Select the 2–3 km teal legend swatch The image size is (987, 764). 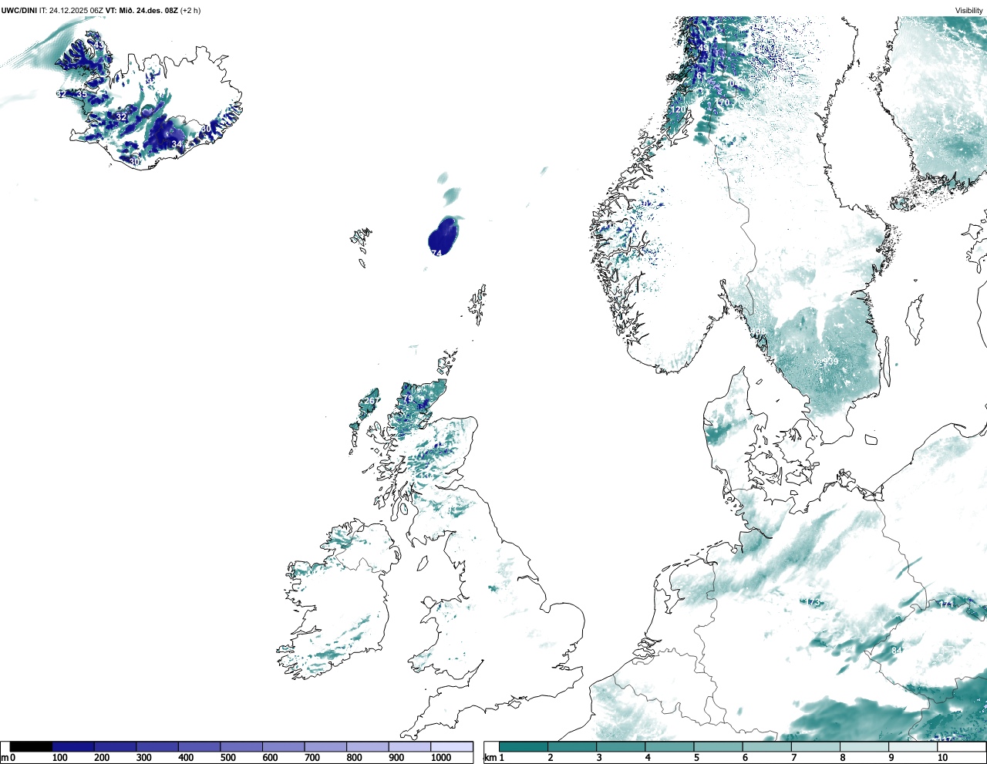tap(572, 746)
